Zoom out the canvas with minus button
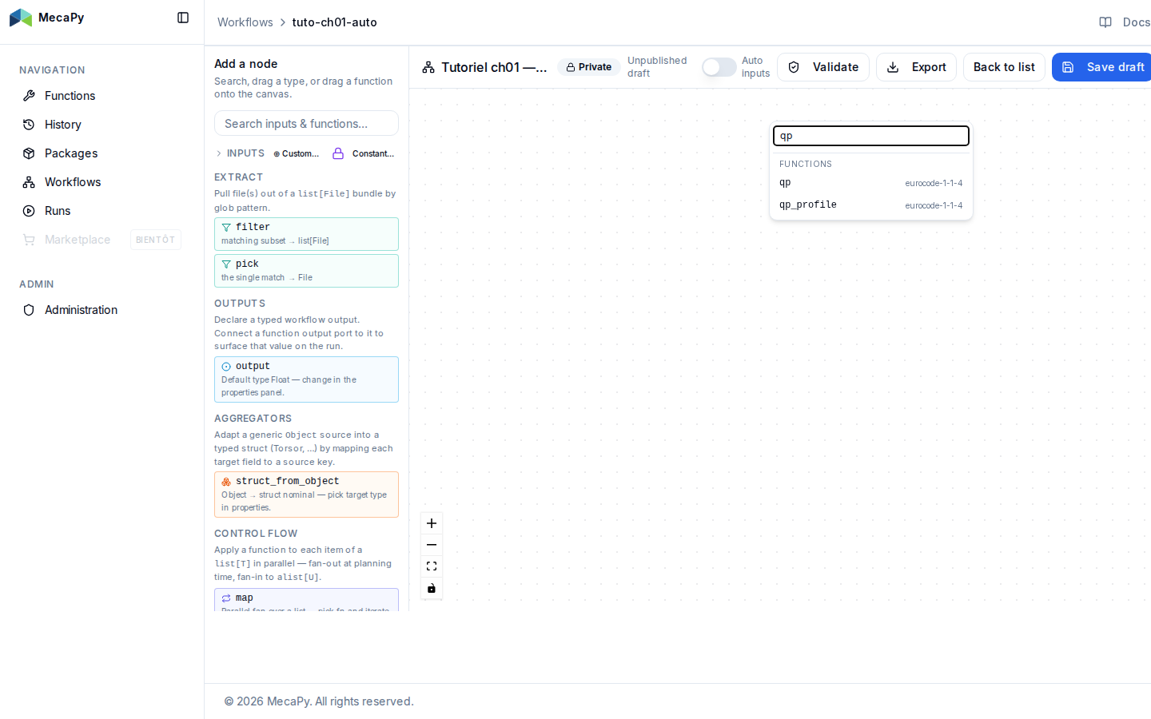 click(432, 545)
